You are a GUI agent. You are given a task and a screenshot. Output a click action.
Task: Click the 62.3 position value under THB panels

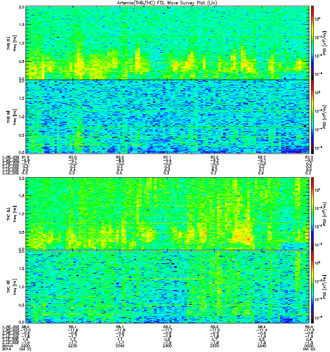point(309,157)
